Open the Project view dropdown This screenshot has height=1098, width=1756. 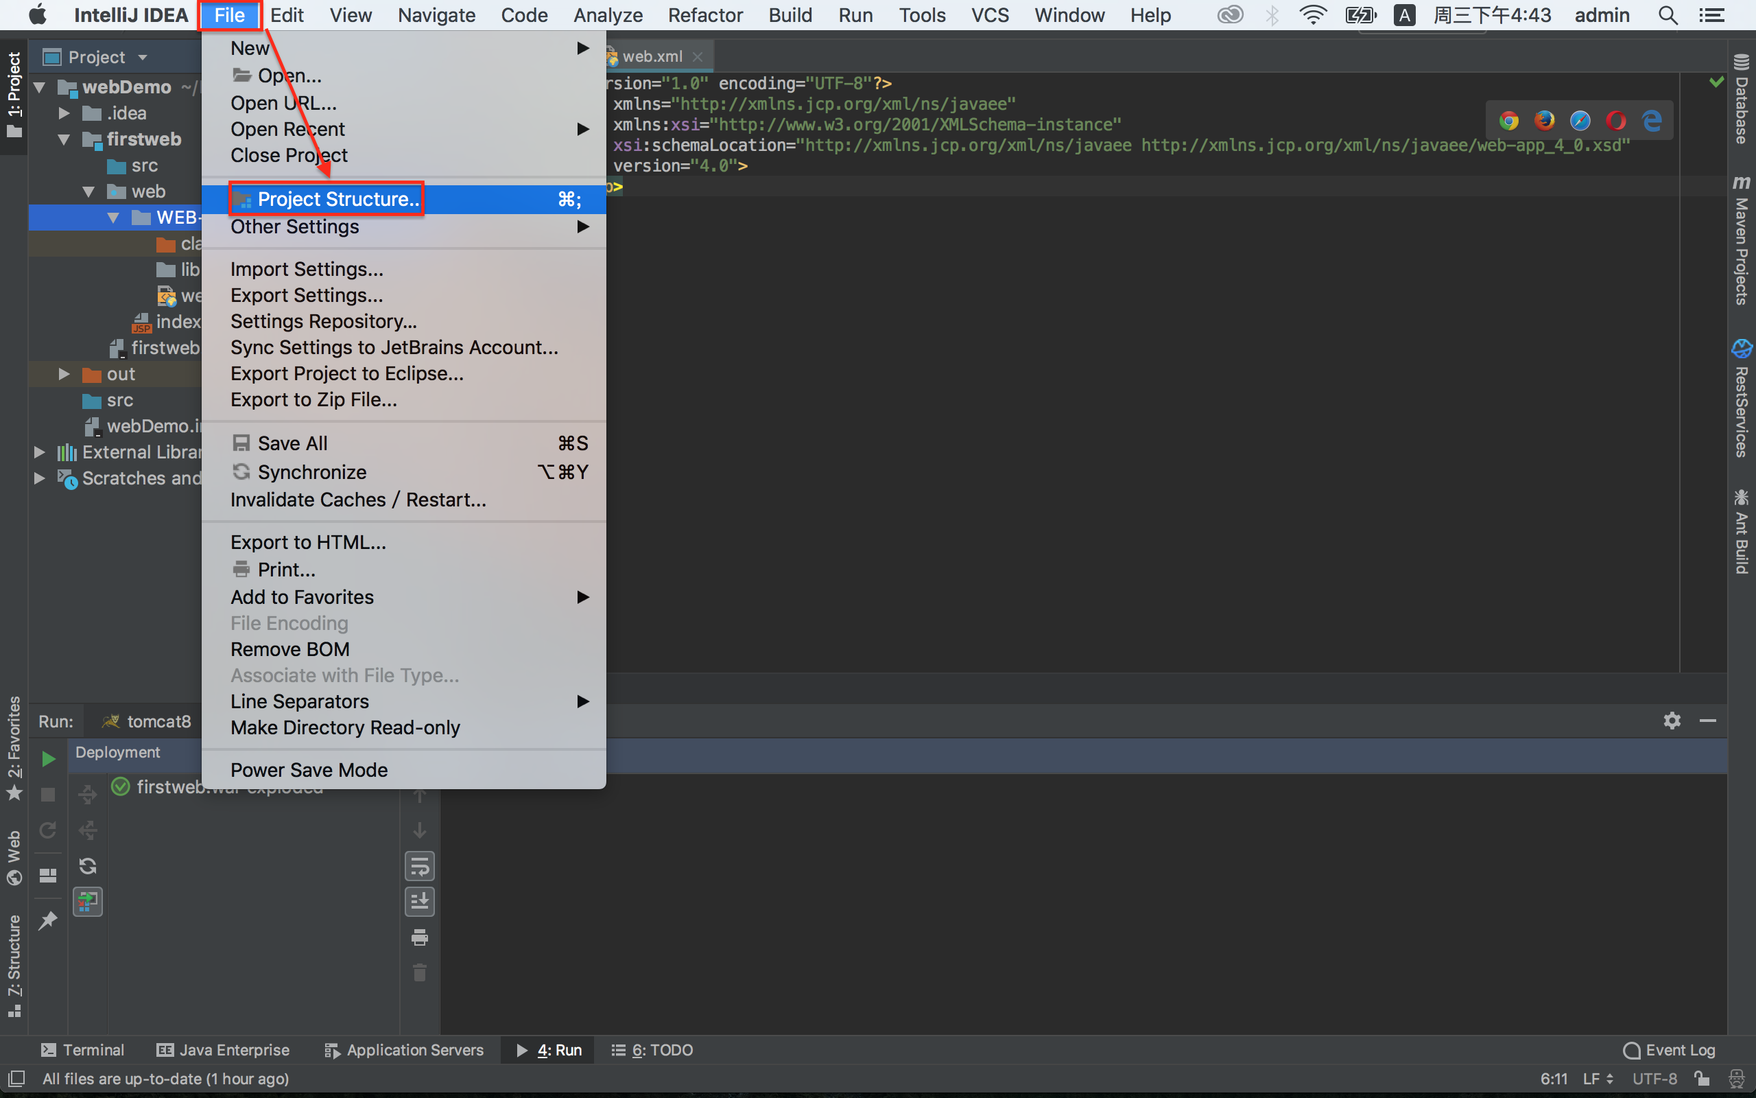tap(143, 58)
